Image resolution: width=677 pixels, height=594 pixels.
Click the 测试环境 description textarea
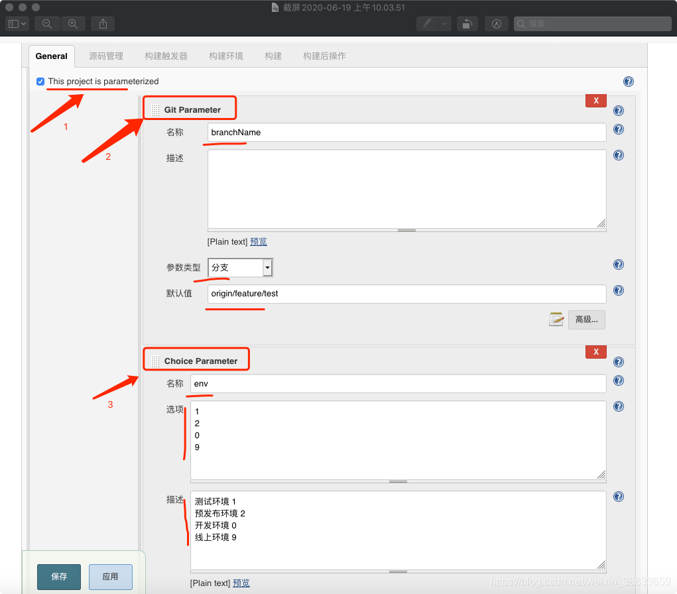point(398,530)
